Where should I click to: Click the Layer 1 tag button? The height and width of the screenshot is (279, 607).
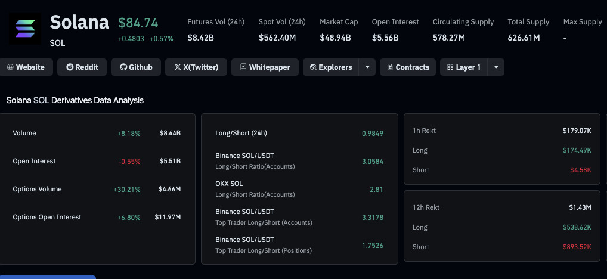tap(464, 67)
